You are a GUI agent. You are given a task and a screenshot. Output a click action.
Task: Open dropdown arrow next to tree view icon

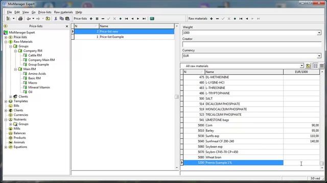click(14, 19)
